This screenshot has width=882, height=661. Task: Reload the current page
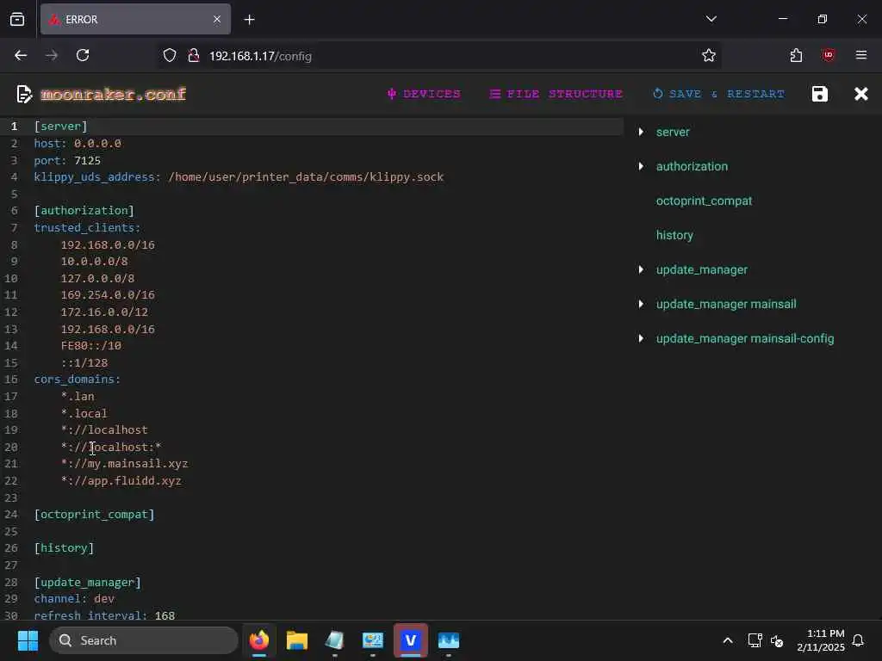click(83, 55)
